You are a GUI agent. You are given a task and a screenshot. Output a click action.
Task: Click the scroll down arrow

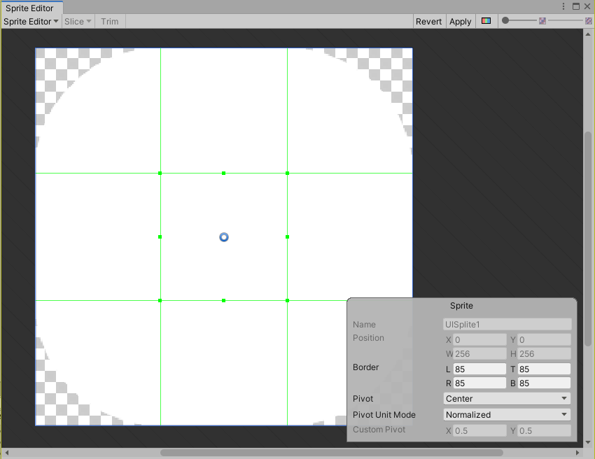[588, 442]
